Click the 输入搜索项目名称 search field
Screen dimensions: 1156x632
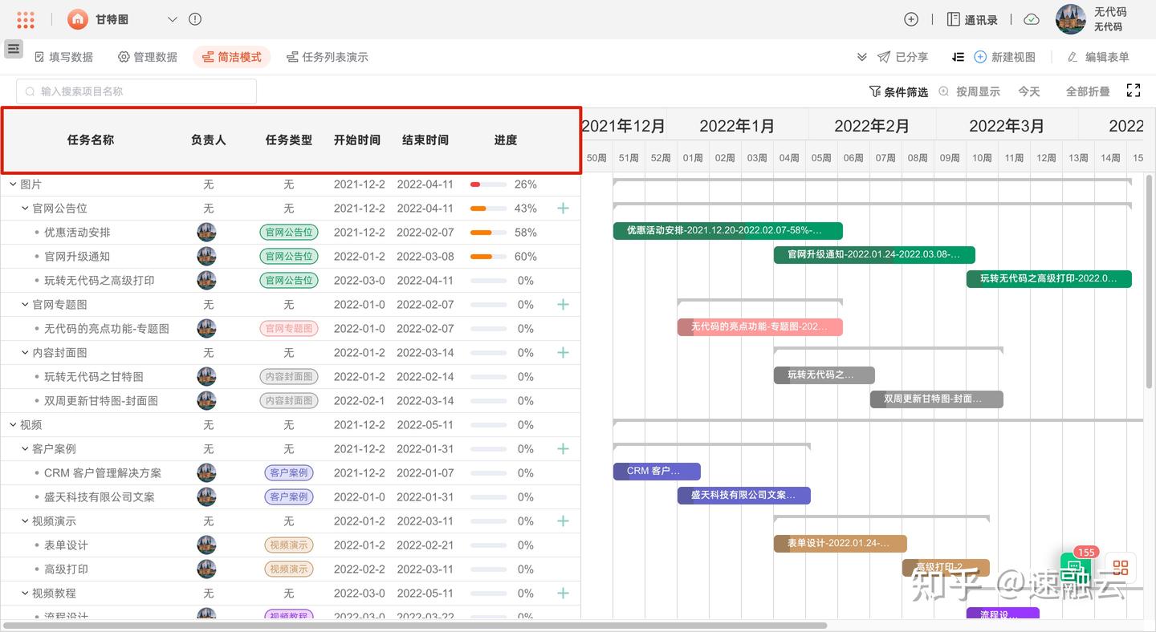click(x=136, y=91)
